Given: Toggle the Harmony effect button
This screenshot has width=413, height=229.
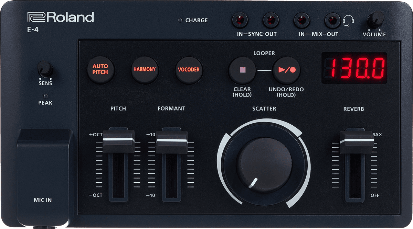Looking at the screenshot, I should click(x=145, y=69).
